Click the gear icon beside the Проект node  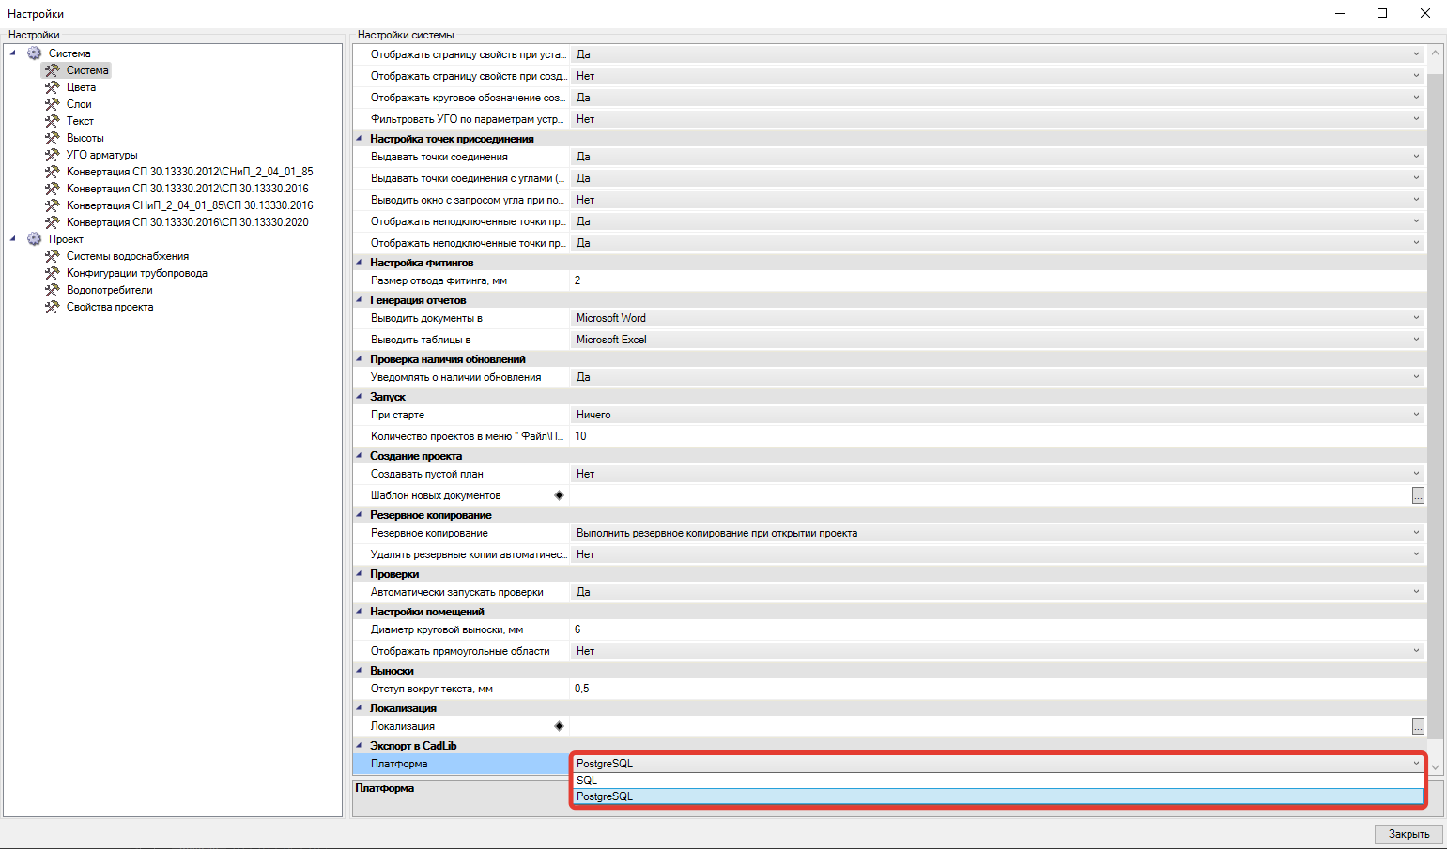(35, 239)
